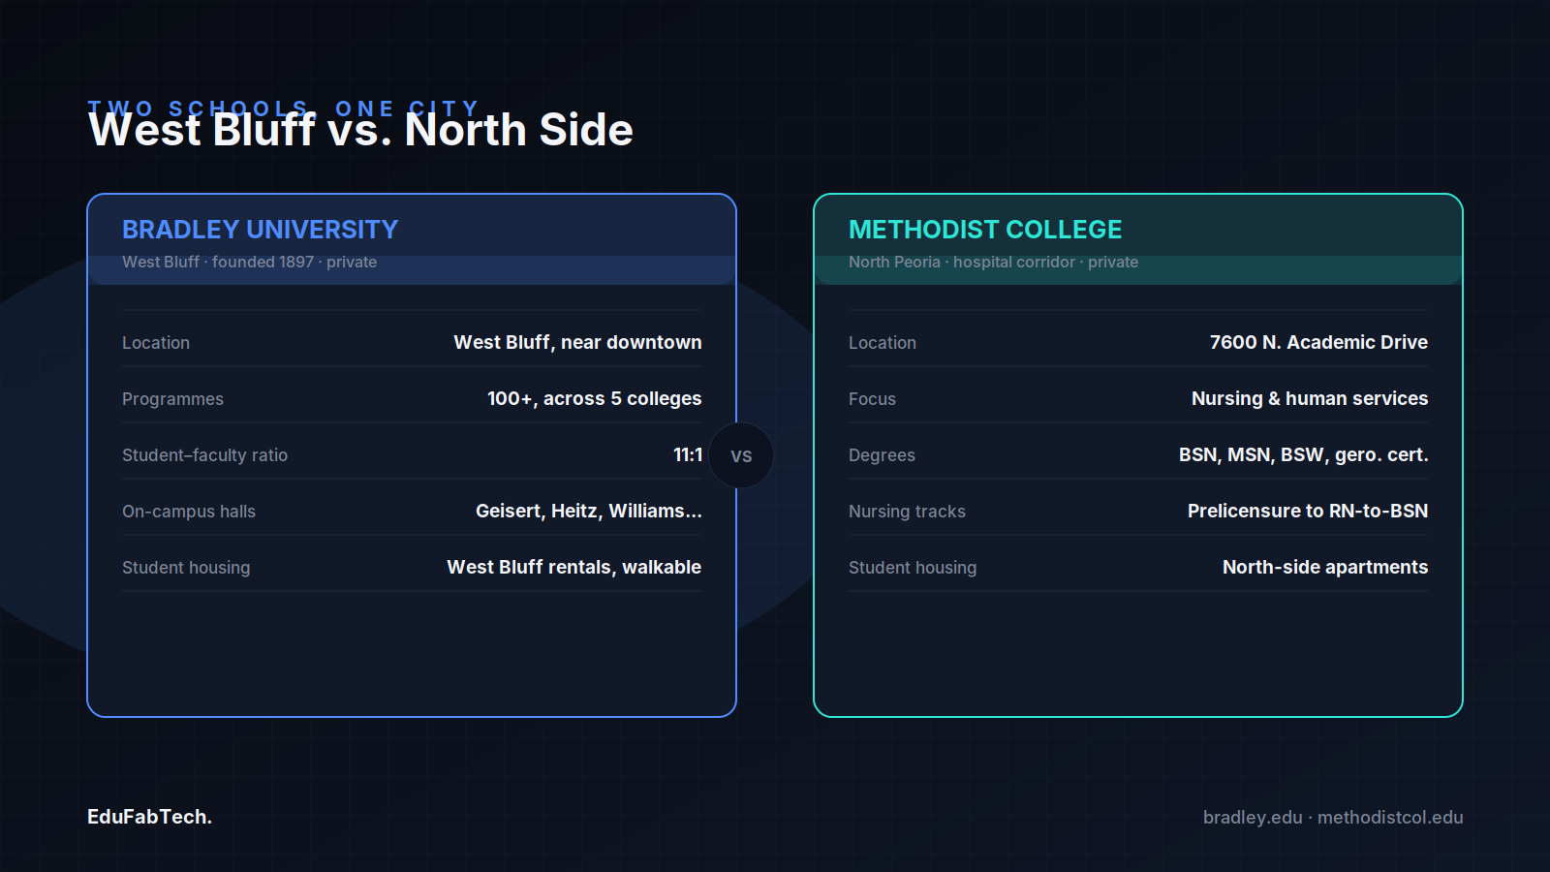Image resolution: width=1550 pixels, height=872 pixels.
Task: Select the Prelicensure to RN-to-BSN value
Action: click(1308, 511)
